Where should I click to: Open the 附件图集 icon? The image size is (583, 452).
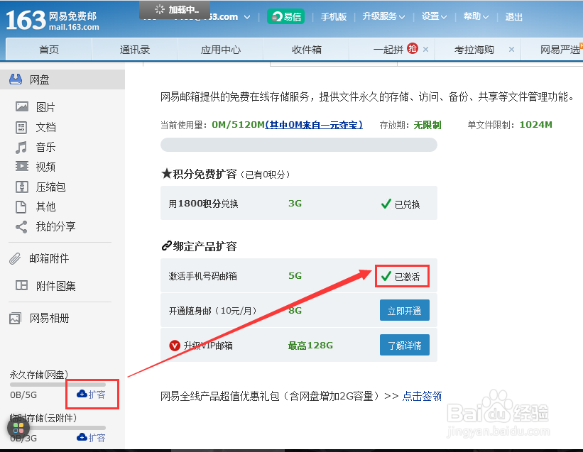pos(21,285)
